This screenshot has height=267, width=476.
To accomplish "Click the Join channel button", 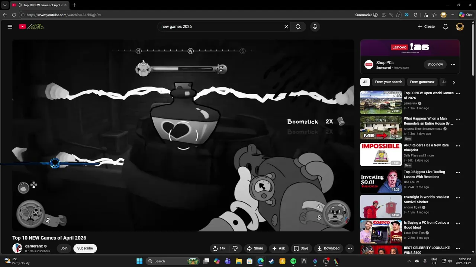I will 64,248.
